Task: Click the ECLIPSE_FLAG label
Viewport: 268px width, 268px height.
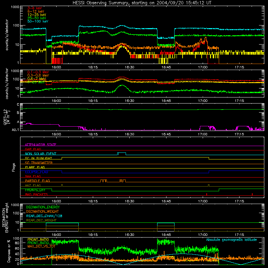Action: [37, 172]
